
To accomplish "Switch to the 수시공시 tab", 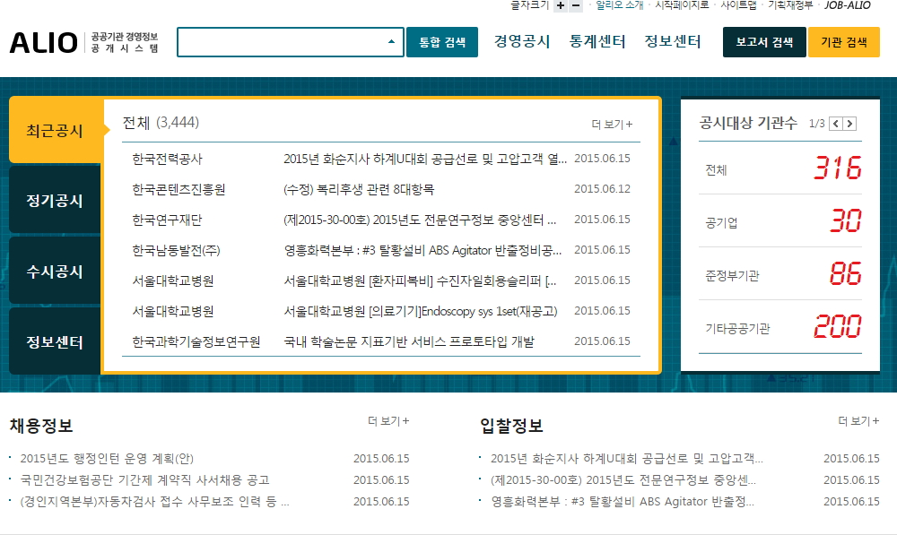I will 55,271.
